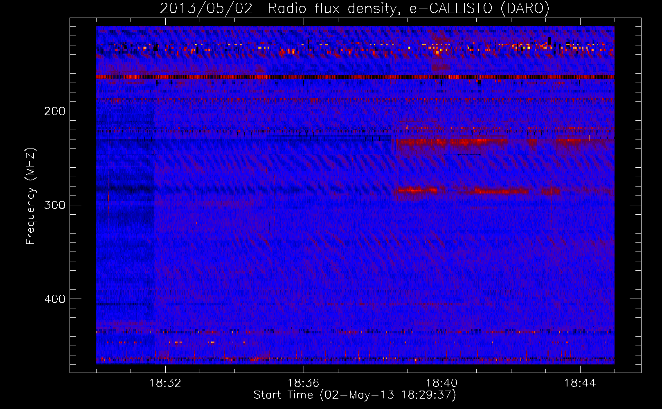This screenshot has width=662, height=409.
Task: Click the plot title 'Radio flux density, e-CALLISTO (DARO)'
Action: click(409, 9)
